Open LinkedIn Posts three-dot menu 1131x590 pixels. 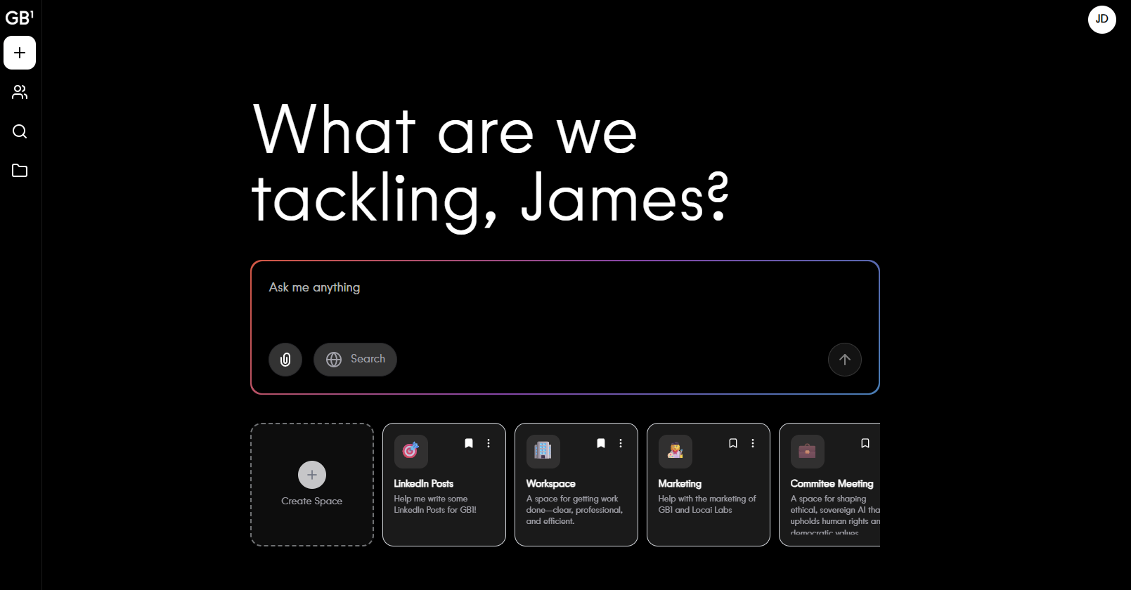tap(489, 443)
